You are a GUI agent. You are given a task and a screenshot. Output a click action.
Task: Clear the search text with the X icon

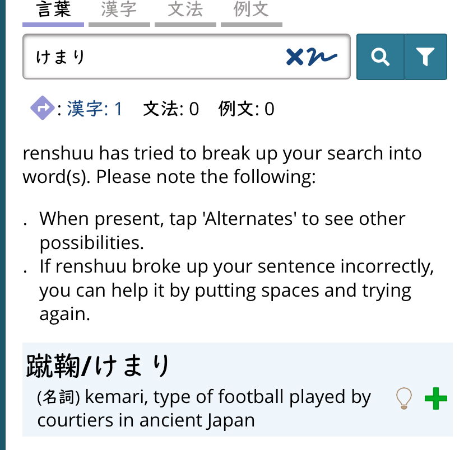click(295, 57)
